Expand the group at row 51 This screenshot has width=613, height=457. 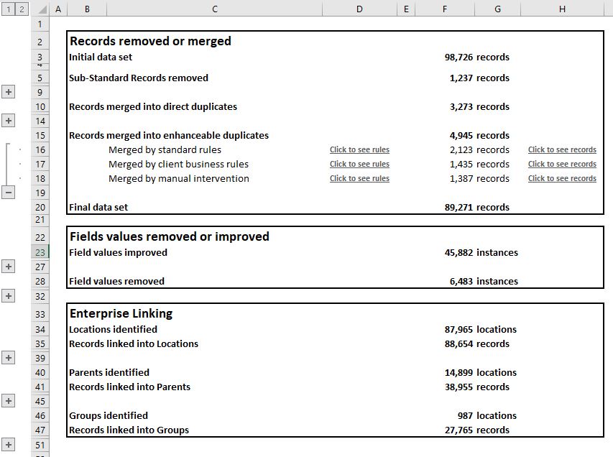point(8,444)
